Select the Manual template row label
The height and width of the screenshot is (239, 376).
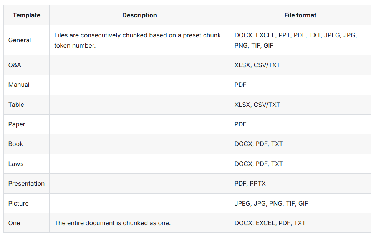click(19, 85)
